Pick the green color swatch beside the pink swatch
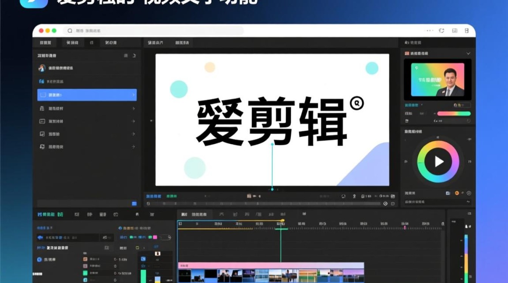This screenshot has width=508, height=283. [150, 237]
